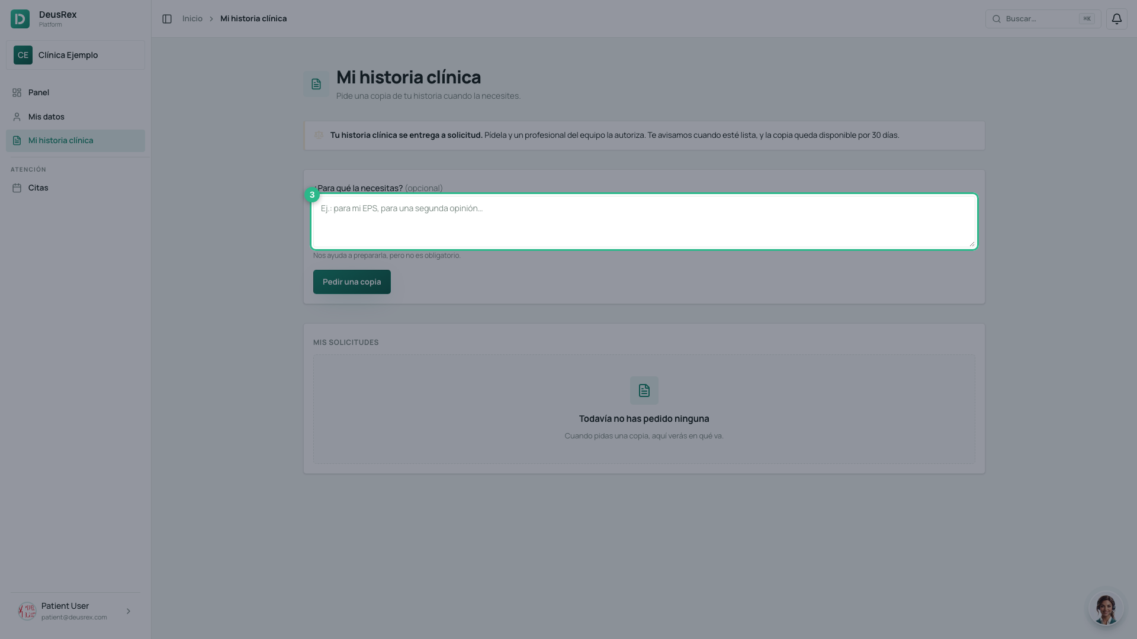Click the Mi historia clínica breadcrumb
The width and height of the screenshot is (1137, 639).
click(253, 19)
